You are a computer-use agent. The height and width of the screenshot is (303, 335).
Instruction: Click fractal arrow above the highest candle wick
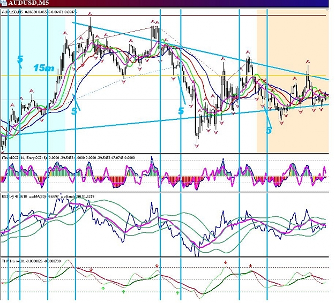coord(90,14)
